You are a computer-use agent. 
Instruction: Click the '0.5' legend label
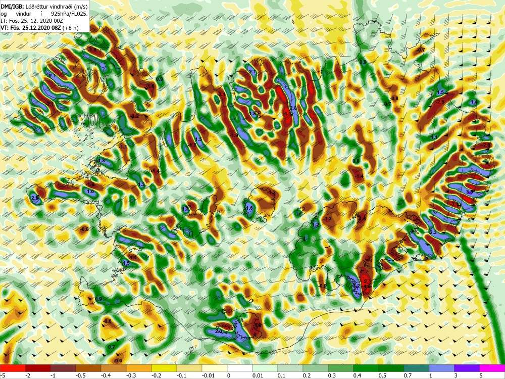pos(382,375)
